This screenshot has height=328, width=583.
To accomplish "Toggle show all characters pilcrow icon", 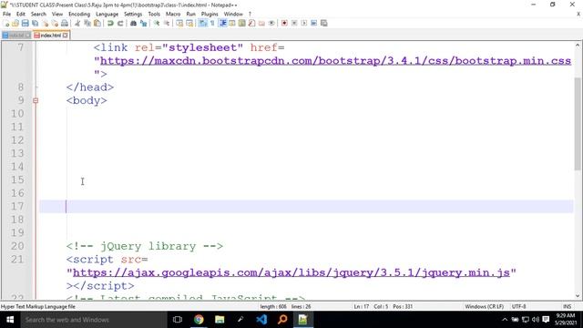I will pyautogui.click(x=212, y=23).
